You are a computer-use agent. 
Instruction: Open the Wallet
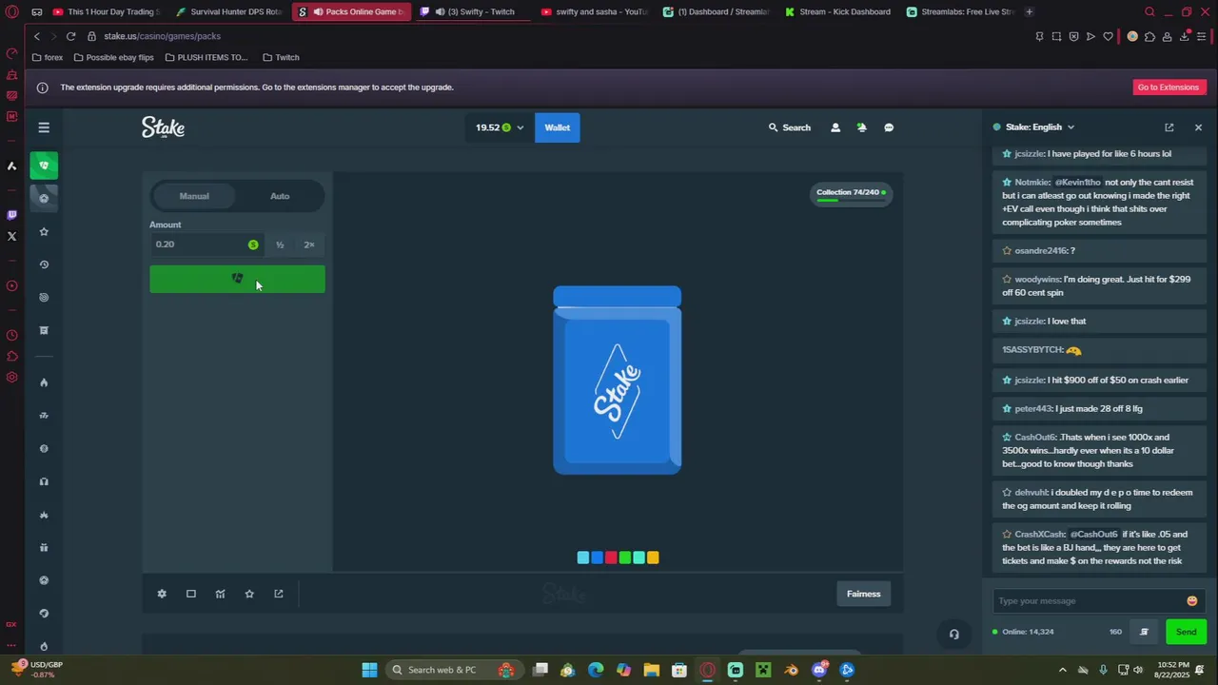[x=557, y=127]
